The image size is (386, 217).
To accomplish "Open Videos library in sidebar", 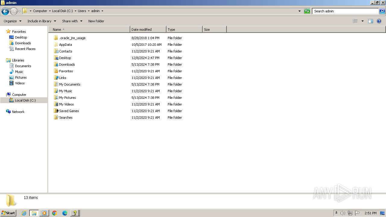I will click(x=20, y=83).
